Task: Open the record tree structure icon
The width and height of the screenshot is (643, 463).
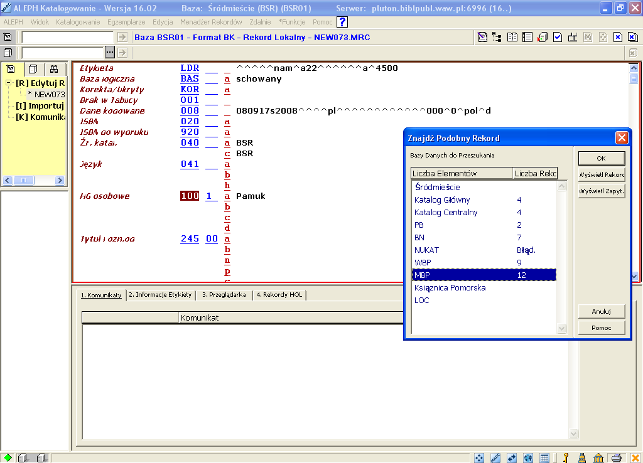Action: point(497,37)
